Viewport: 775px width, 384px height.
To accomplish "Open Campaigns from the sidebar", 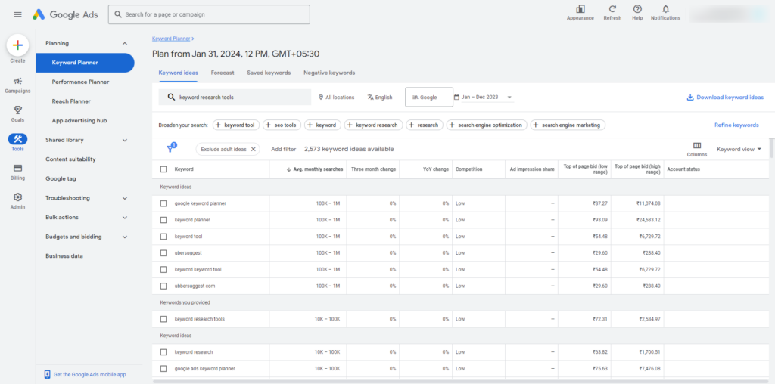I will pos(18,85).
